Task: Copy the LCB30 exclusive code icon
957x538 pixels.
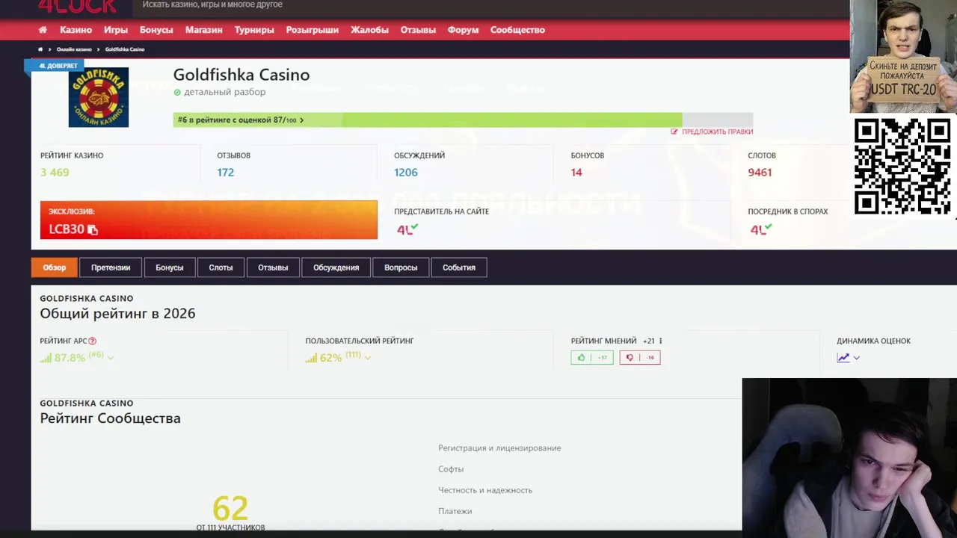Action: [93, 230]
